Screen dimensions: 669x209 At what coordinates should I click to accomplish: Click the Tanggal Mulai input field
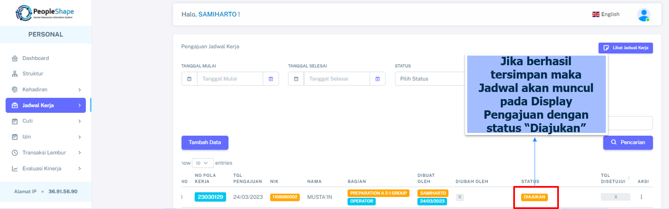(x=229, y=79)
